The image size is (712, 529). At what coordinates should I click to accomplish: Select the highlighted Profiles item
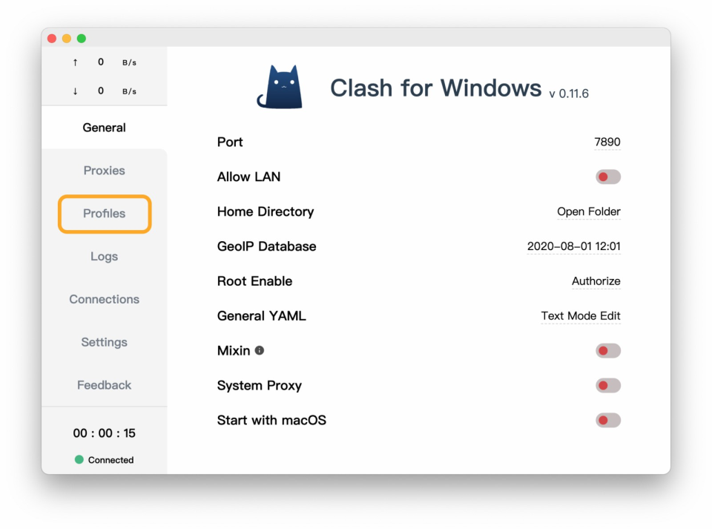(x=104, y=214)
